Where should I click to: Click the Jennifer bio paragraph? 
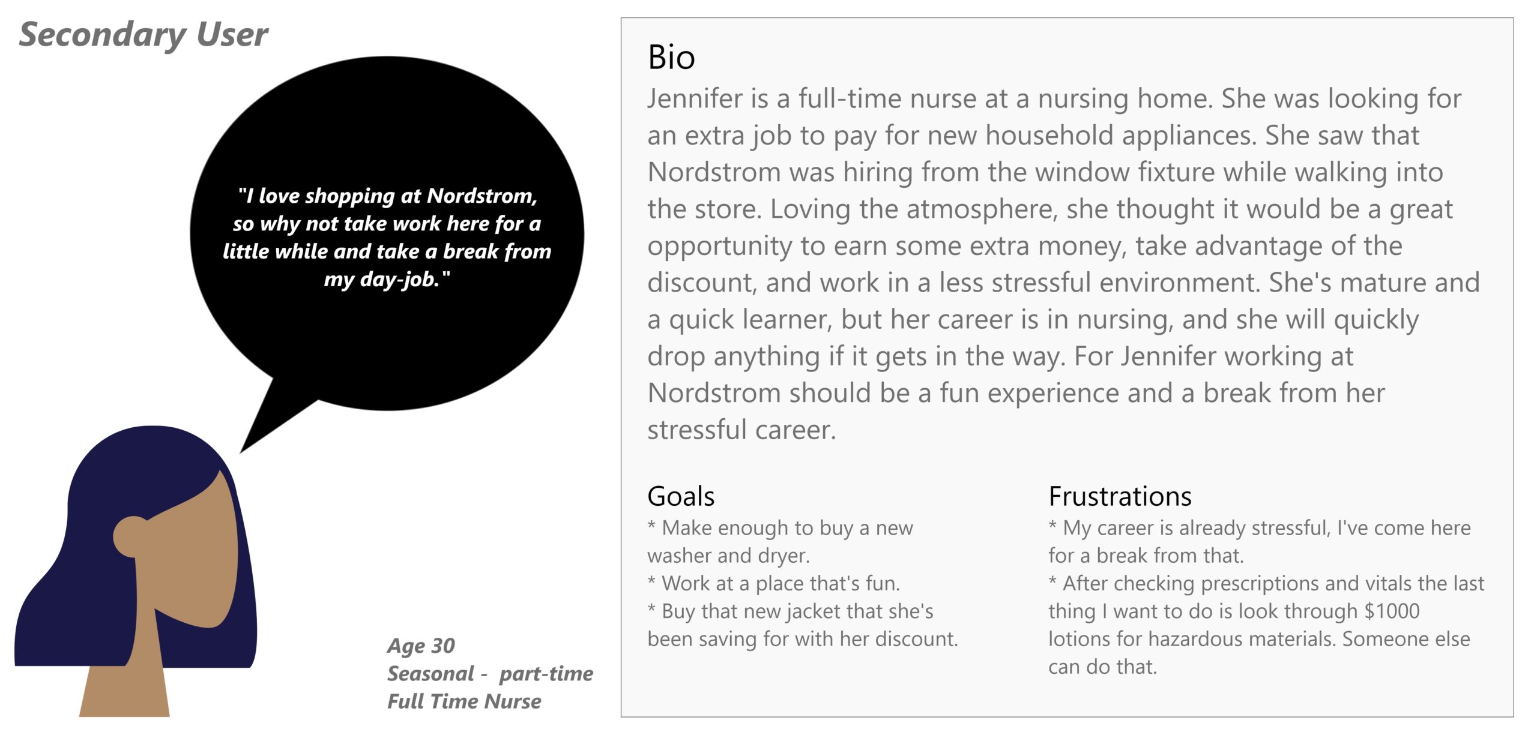pos(1064,264)
